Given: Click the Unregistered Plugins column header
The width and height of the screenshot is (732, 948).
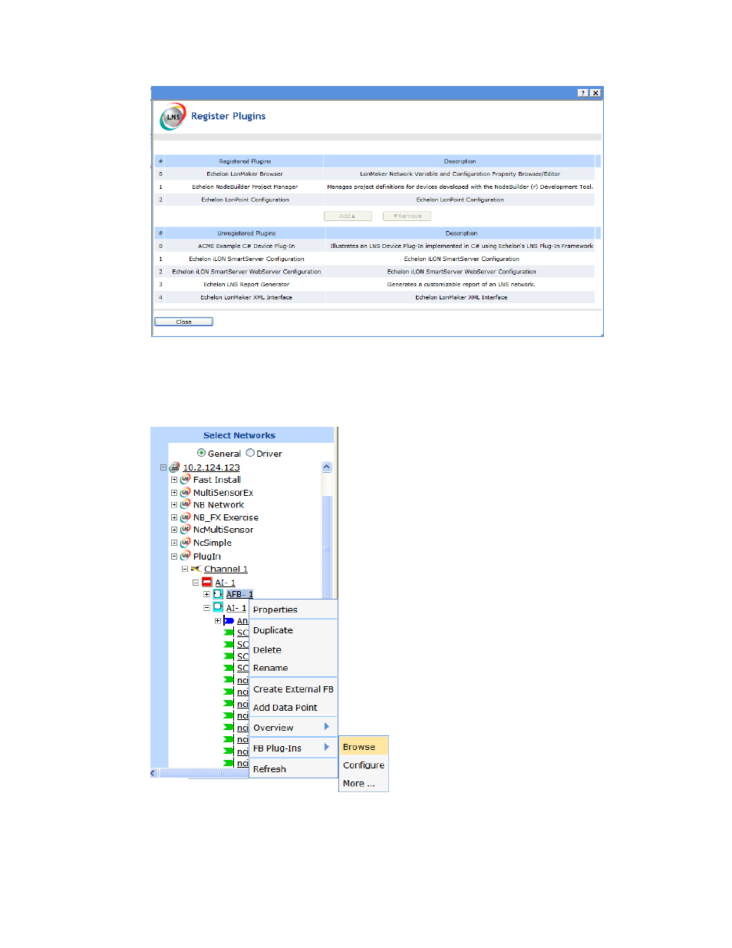Looking at the screenshot, I should (x=246, y=233).
